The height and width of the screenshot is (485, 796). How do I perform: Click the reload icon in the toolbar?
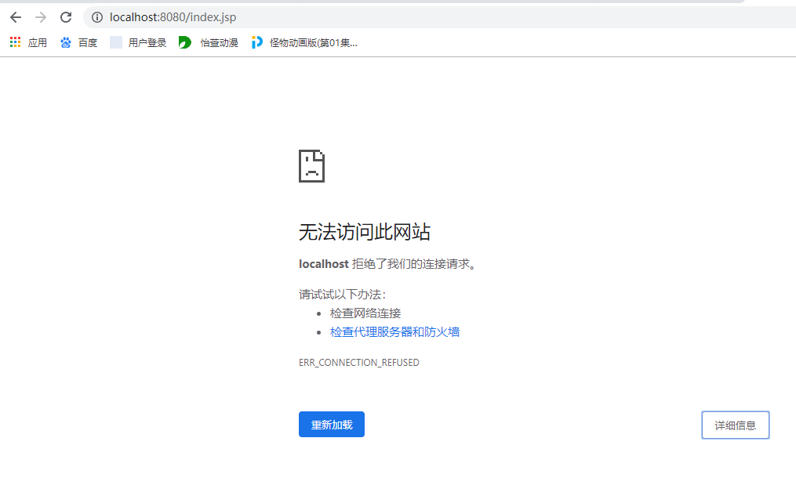[65, 16]
